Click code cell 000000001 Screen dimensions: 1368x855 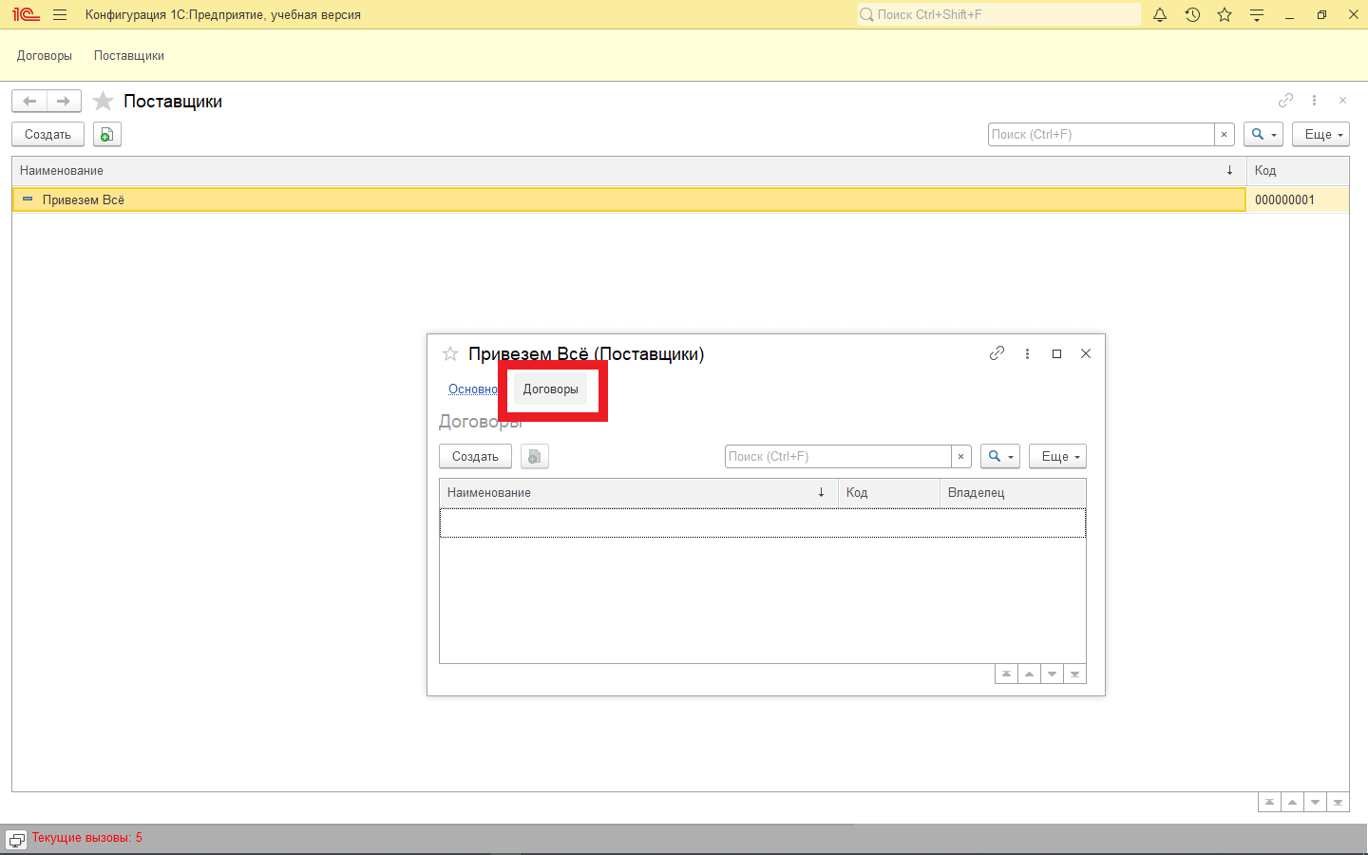tap(1298, 199)
